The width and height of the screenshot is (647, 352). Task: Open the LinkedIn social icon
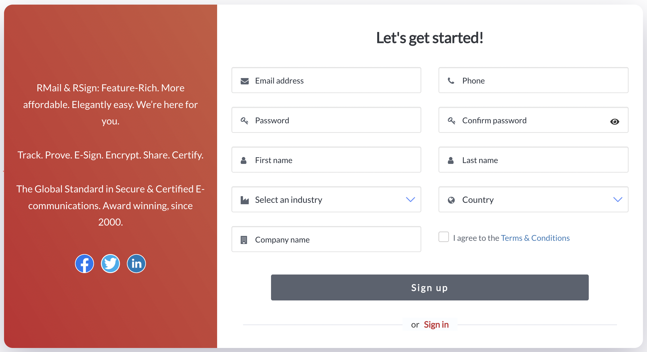coord(136,264)
